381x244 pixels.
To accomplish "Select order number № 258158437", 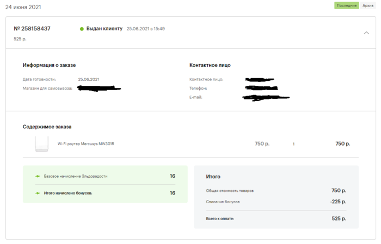I will click(x=32, y=29).
